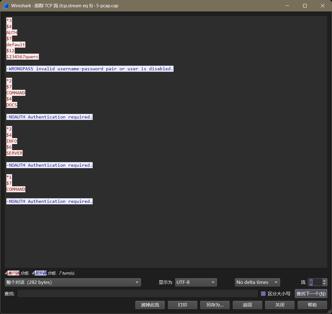The width and height of the screenshot is (332, 314).
Task: Maximize the Wireshark stream window
Action: point(305,6)
